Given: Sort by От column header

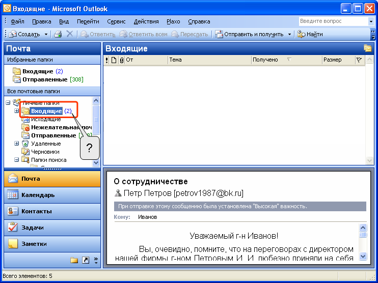Looking at the screenshot, I should click(x=146, y=60).
